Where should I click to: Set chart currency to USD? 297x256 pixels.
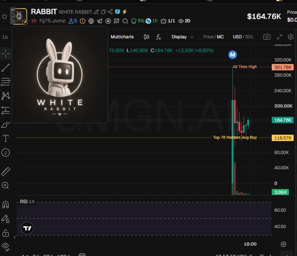point(237,37)
